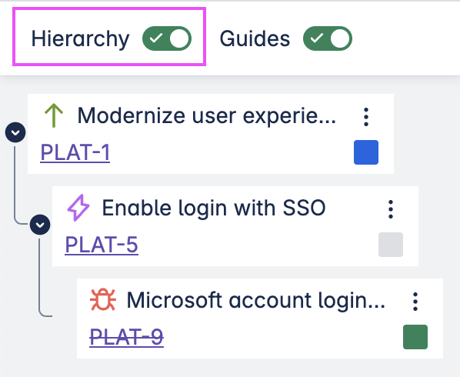
Task: Toggle the Hierarchy switch off
Action: click(x=167, y=38)
